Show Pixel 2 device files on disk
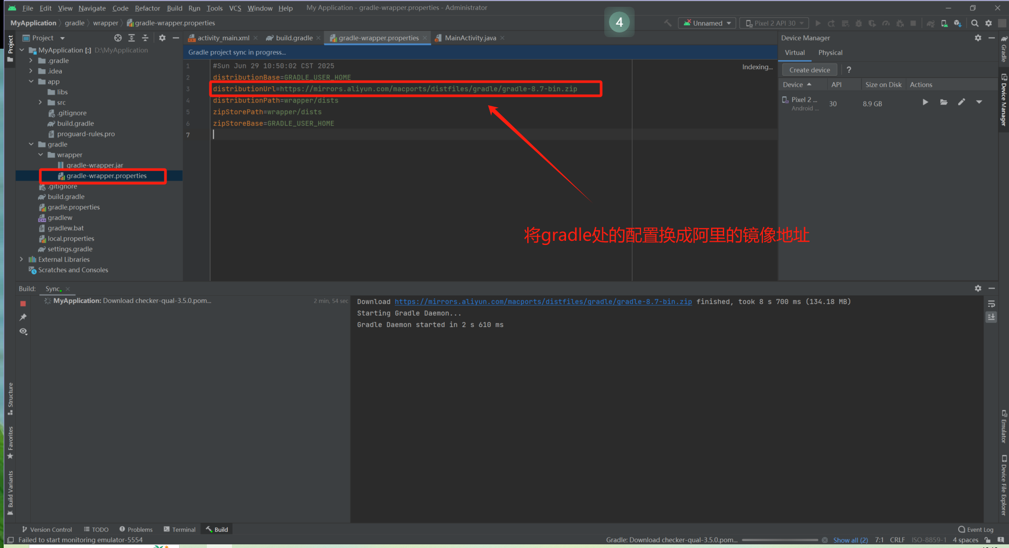This screenshot has width=1009, height=548. tap(944, 102)
